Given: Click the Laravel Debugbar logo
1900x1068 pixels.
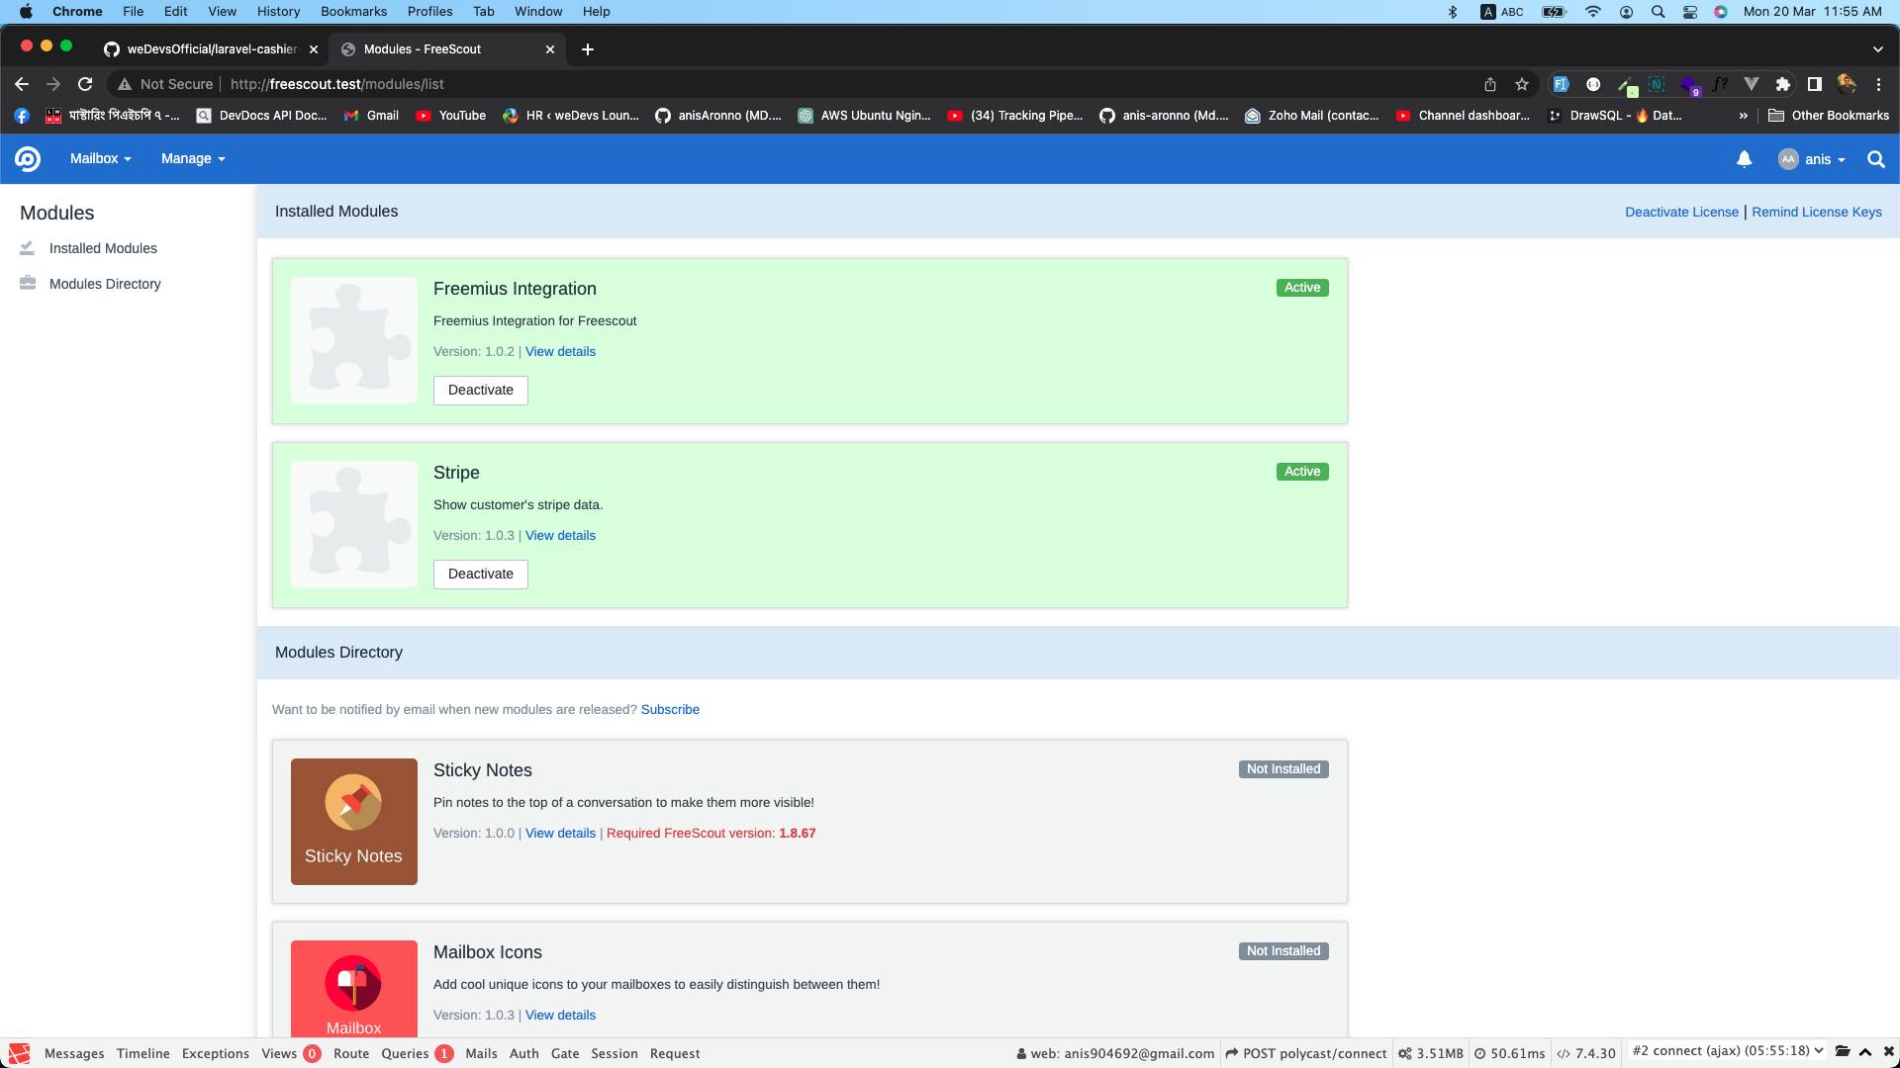Looking at the screenshot, I should 18,1053.
